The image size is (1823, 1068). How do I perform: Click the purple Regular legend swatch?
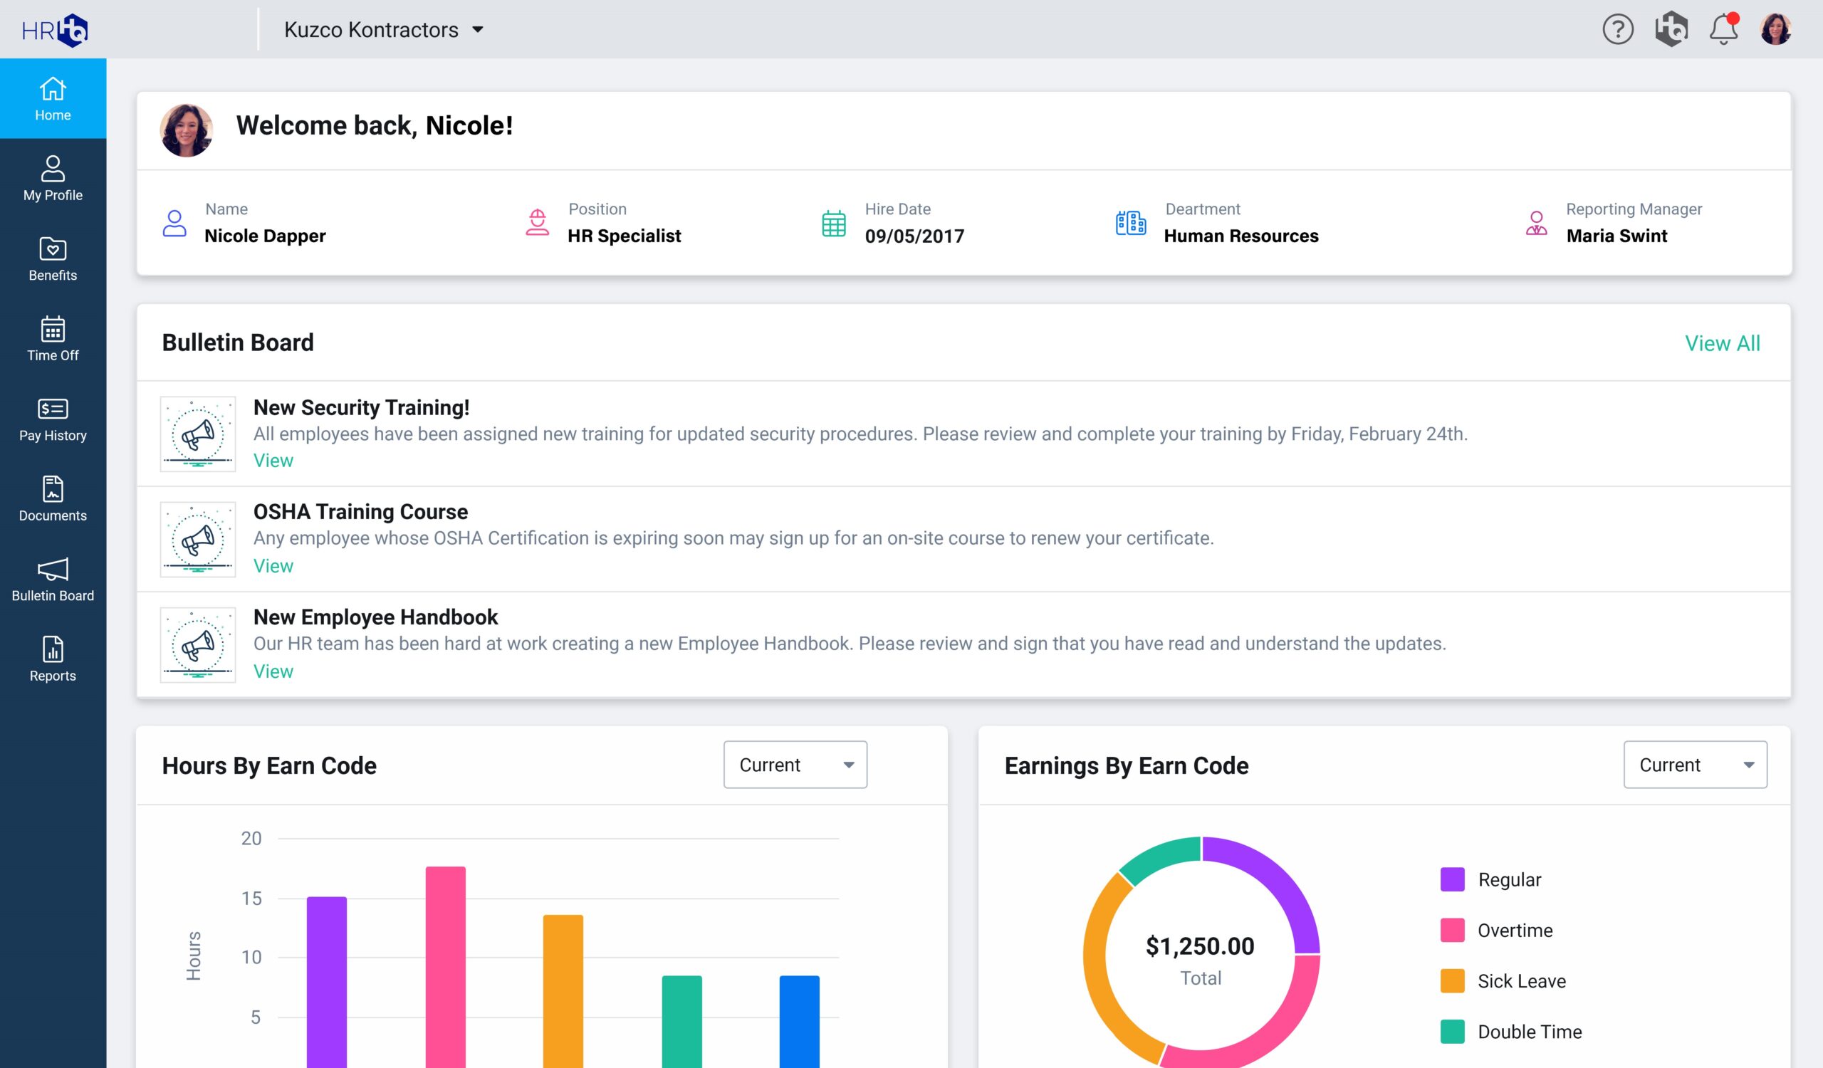click(x=1452, y=879)
